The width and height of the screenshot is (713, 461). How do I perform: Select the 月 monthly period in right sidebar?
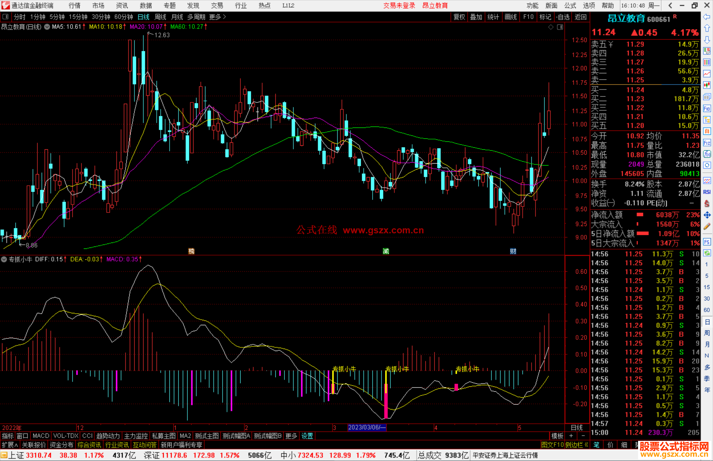707,344
